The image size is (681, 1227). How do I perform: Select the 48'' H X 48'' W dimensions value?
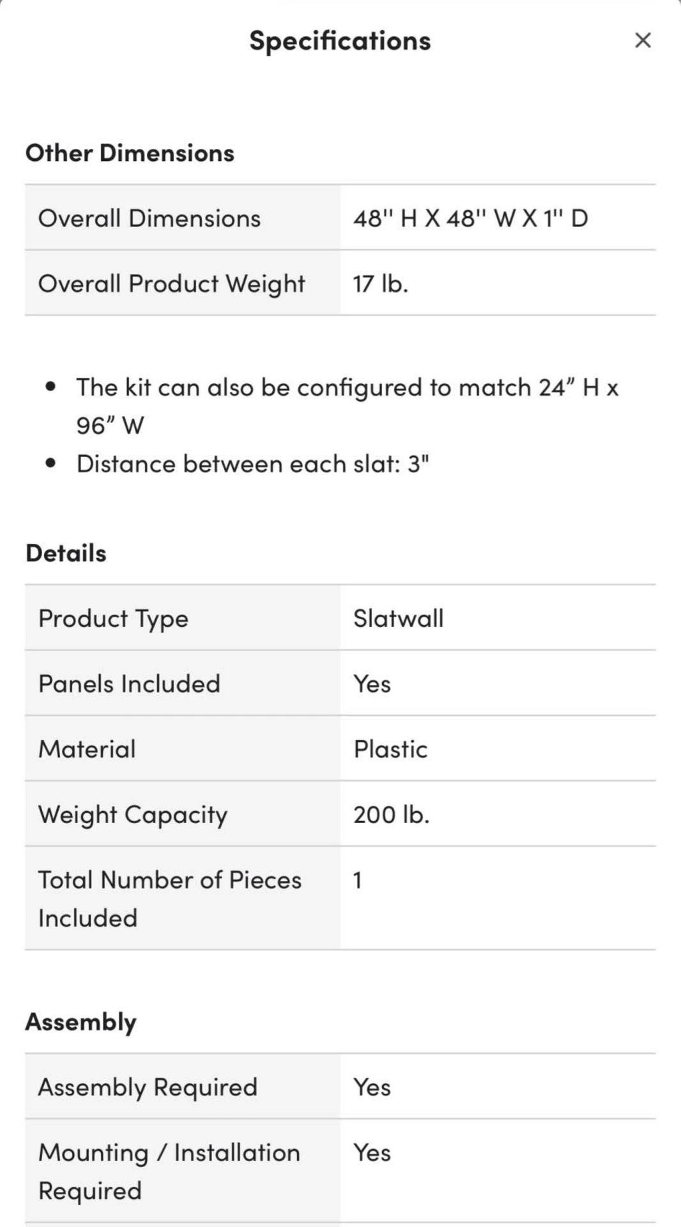[470, 219]
